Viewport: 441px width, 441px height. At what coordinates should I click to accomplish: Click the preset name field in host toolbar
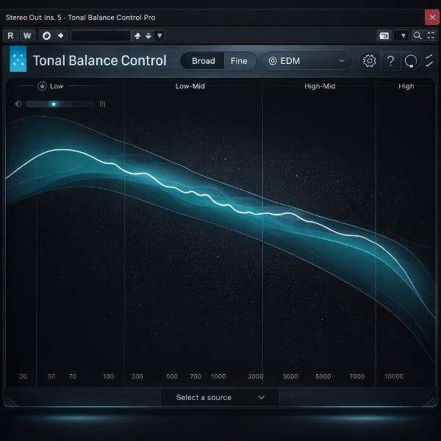click(x=100, y=35)
